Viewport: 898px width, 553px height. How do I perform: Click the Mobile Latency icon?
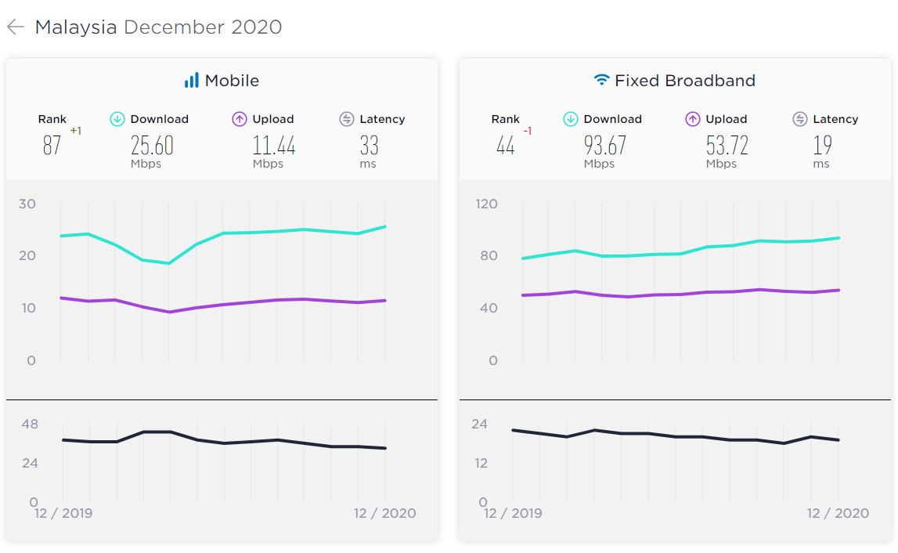(347, 119)
